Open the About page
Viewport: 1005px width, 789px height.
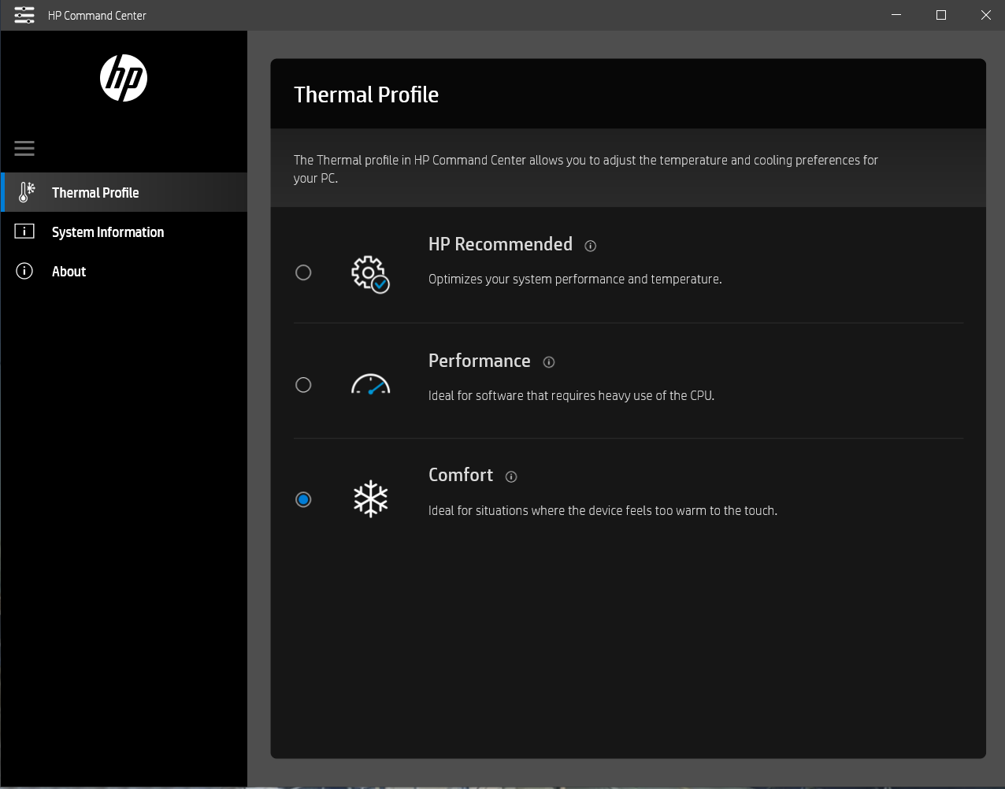pyautogui.click(x=69, y=271)
